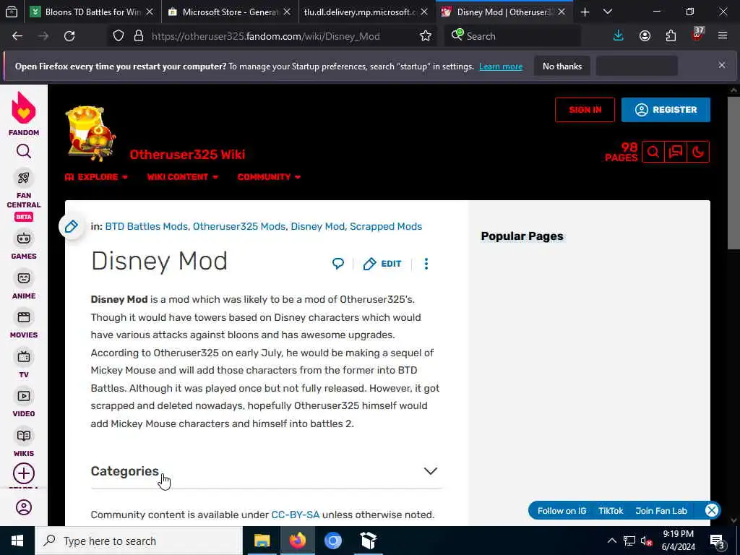Click the pencil icon beside categories

click(x=72, y=226)
